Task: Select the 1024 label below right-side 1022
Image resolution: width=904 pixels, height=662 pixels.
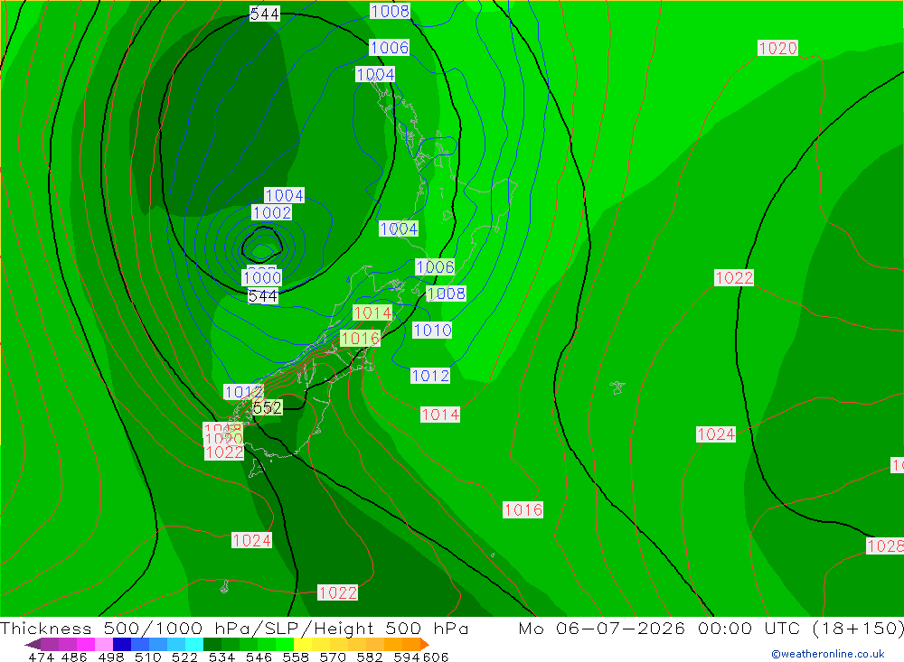Action: click(716, 434)
